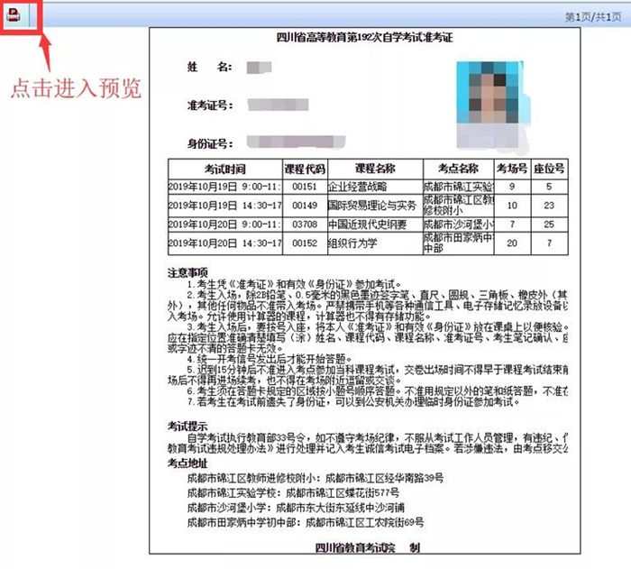Click course code 00152 cell
Screen dimensions: 631x569
(x=305, y=243)
